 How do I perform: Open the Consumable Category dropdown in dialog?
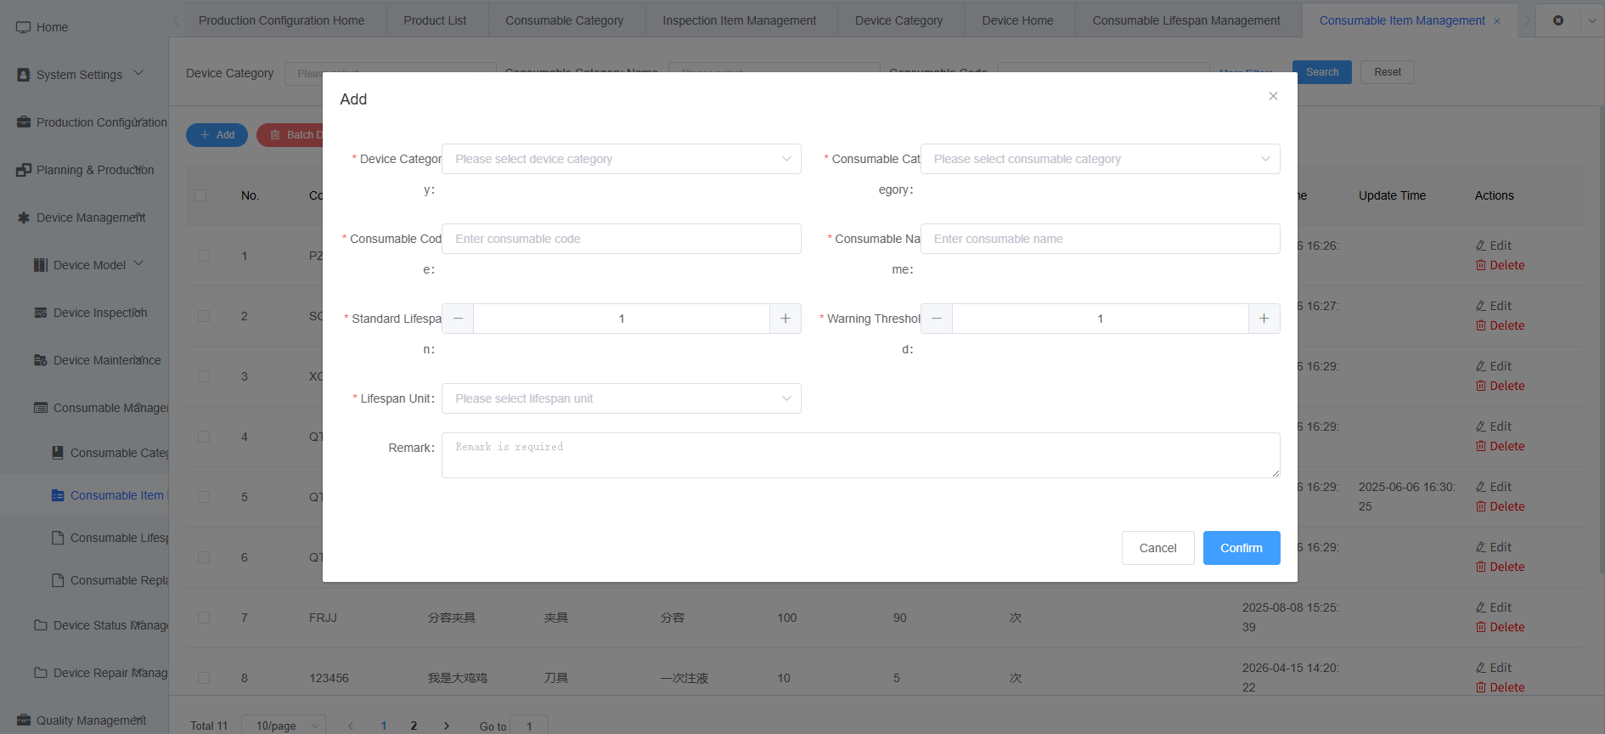[1101, 159]
